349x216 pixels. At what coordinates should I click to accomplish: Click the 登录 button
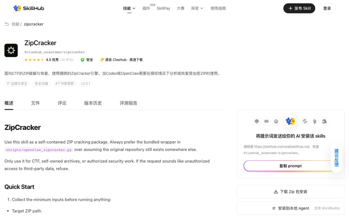327,8
